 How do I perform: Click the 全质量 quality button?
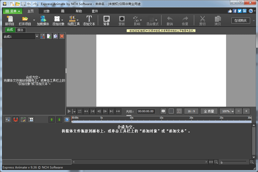click(209, 111)
